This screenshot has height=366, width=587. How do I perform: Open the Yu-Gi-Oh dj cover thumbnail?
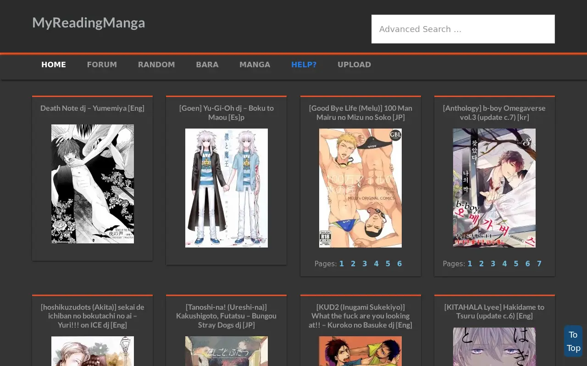227,188
